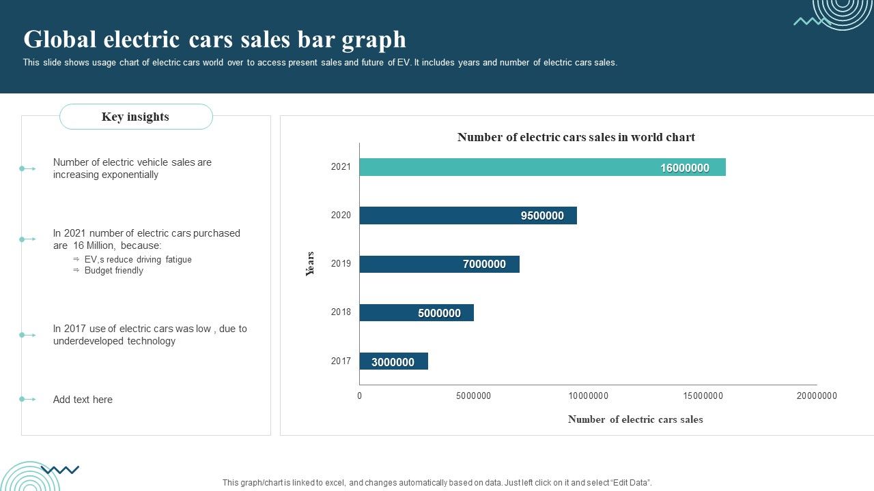Click the '2018' year axis label
Viewport: 874px width, 491px height.
[x=341, y=312]
